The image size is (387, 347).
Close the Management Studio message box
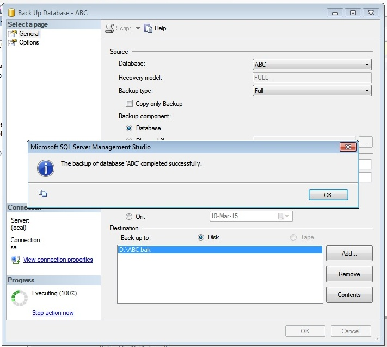(x=348, y=147)
